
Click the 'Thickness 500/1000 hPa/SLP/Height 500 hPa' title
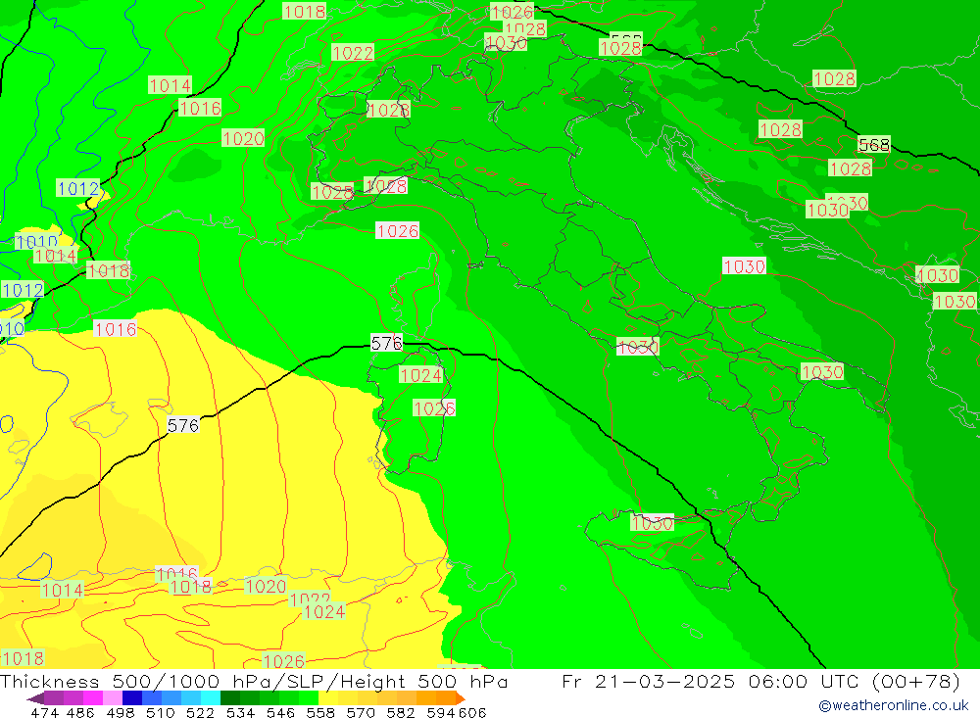point(254,681)
